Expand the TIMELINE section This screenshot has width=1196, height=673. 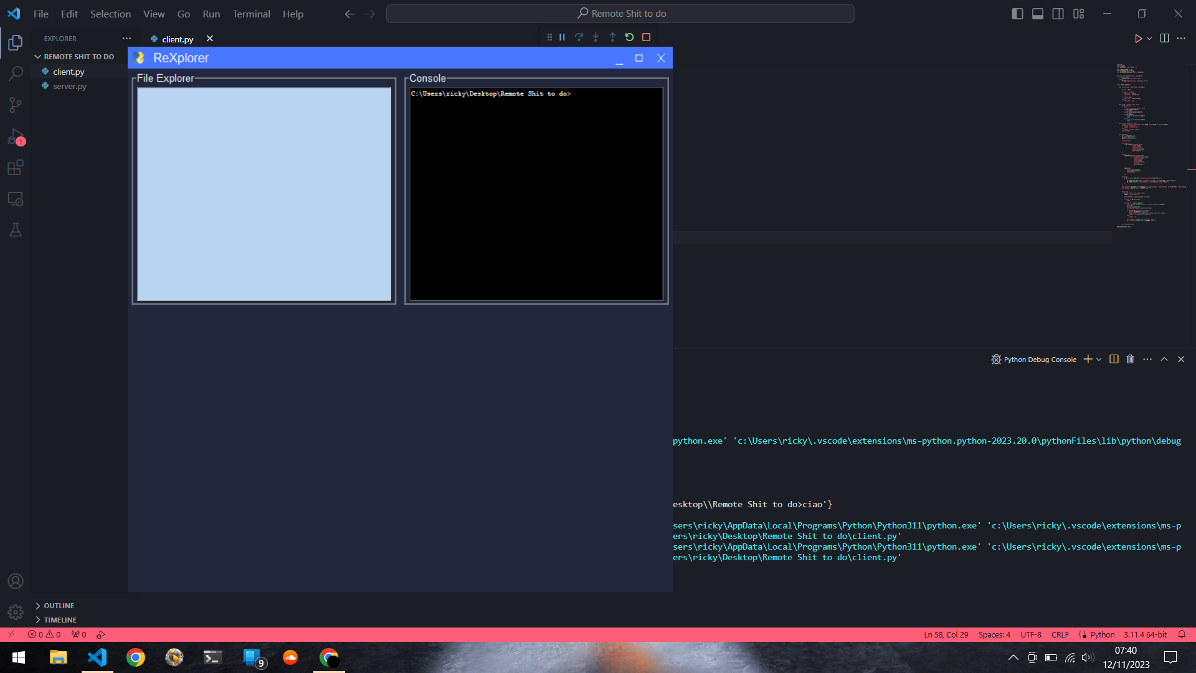pos(60,619)
